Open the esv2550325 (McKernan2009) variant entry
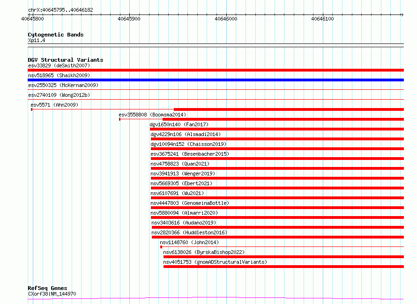Screen dimensions: 417x304 point(63,86)
